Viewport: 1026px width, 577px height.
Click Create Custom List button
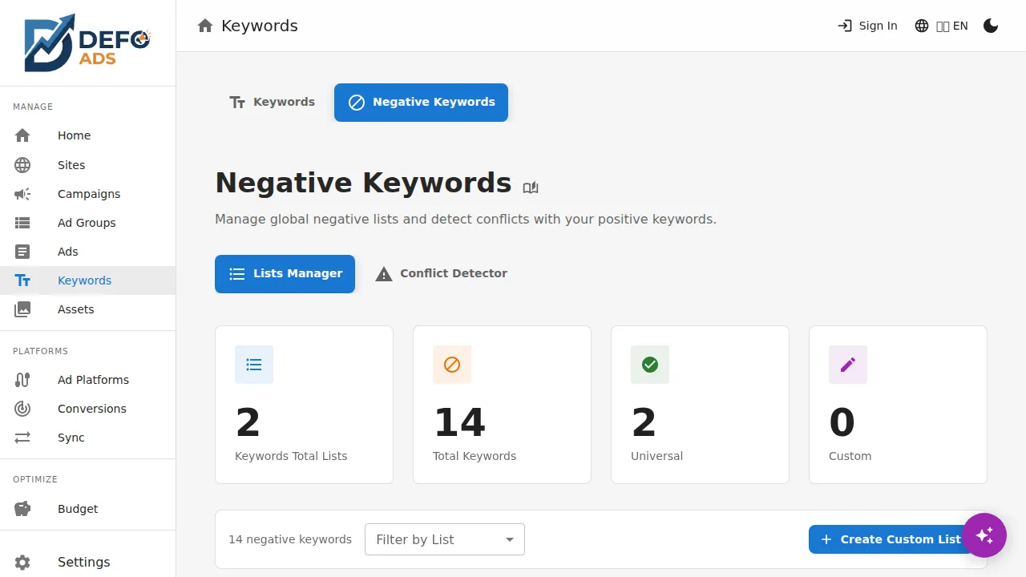(891, 539)
